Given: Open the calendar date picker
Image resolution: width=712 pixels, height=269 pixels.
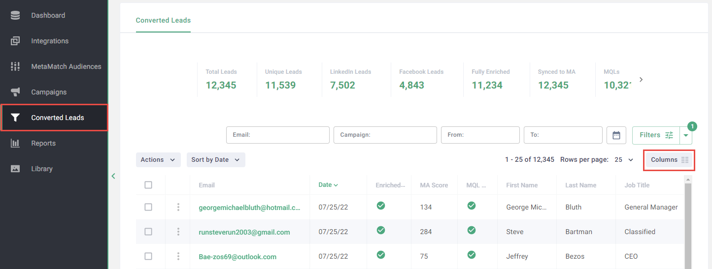Looking at the screenshot, I should (x=616, y=135).
